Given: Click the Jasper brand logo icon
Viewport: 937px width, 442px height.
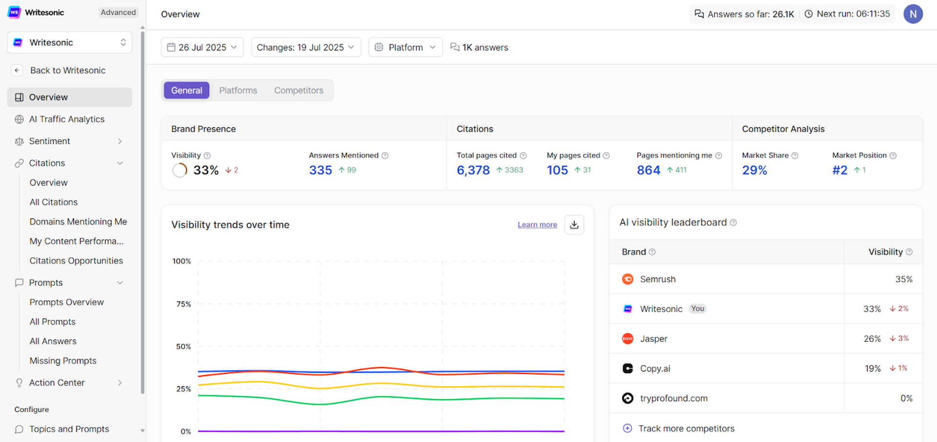Looking at the screenshot, I should pos(628,339).
